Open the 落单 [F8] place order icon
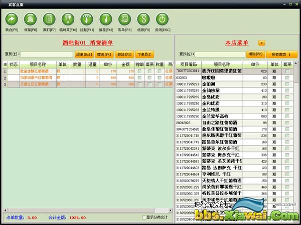The image size is (301, 225). 124,19
